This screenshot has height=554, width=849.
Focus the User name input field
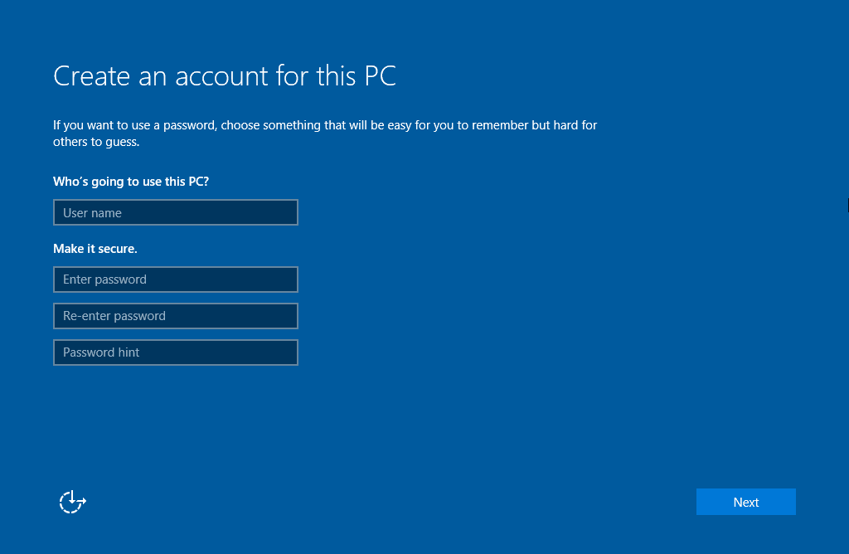[175, 212]
